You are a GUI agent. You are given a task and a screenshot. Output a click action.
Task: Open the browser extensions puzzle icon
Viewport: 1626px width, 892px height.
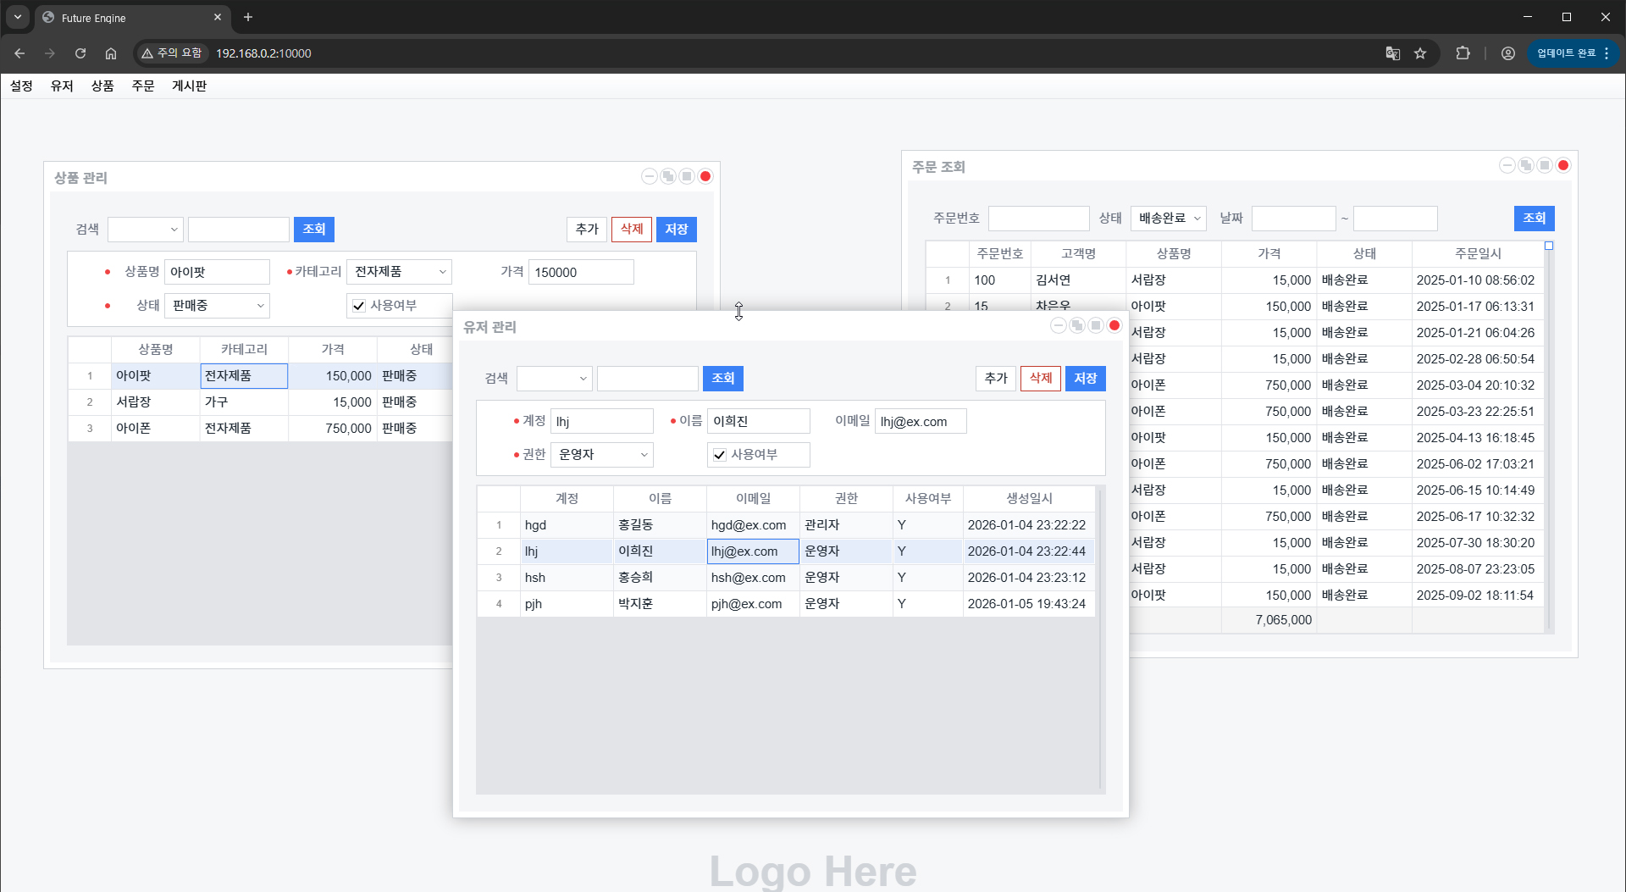pyautogui.click(x=1463, y=53)
